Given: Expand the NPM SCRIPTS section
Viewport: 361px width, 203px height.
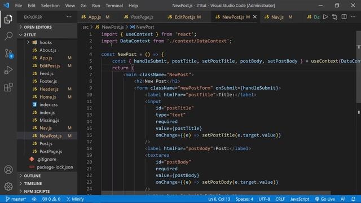Looking at the screenshot, I should tap(47, 191).
